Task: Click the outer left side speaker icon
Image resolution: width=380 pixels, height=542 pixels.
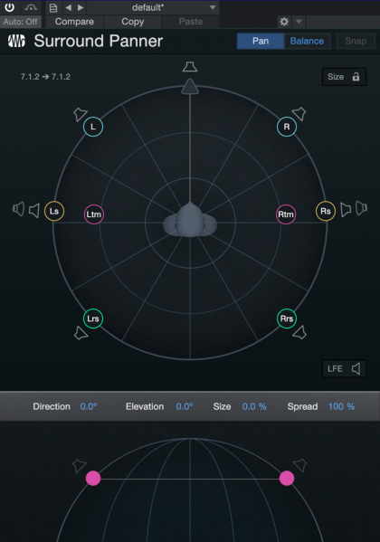Action: (x=19, y=209)
